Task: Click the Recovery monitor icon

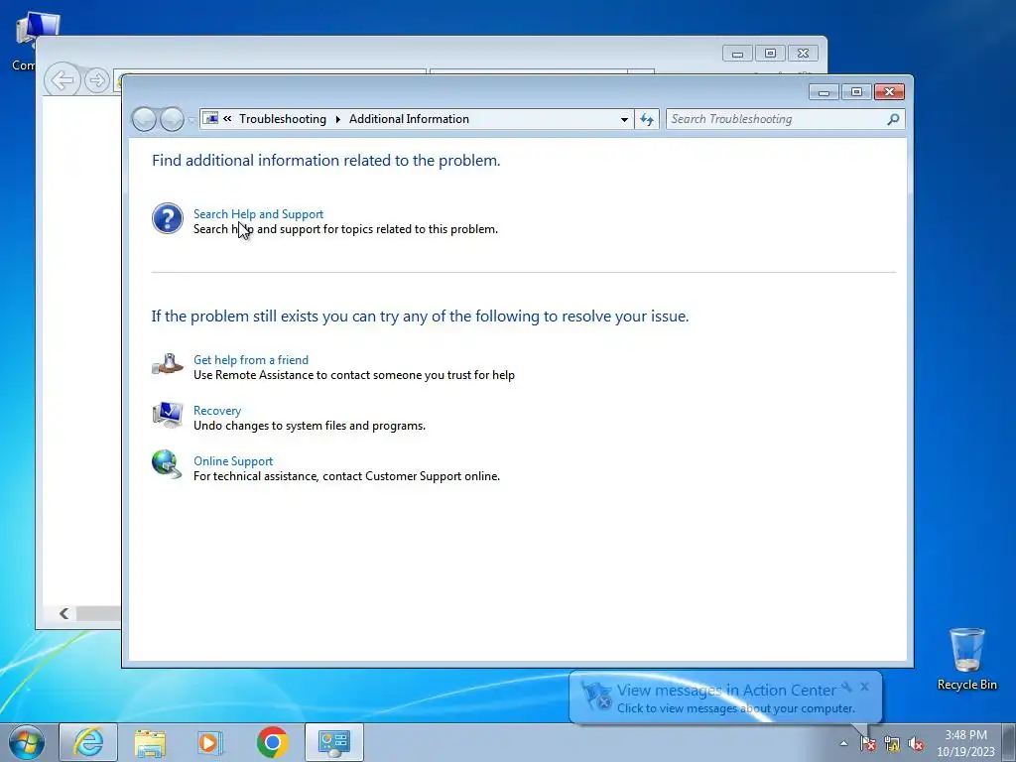Action: [167, 415]
